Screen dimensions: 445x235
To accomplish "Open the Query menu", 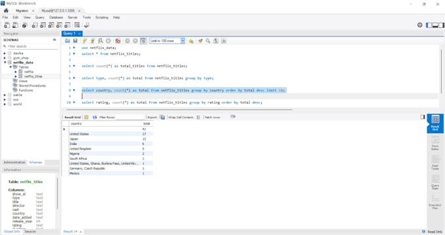I will coord(39,17).
